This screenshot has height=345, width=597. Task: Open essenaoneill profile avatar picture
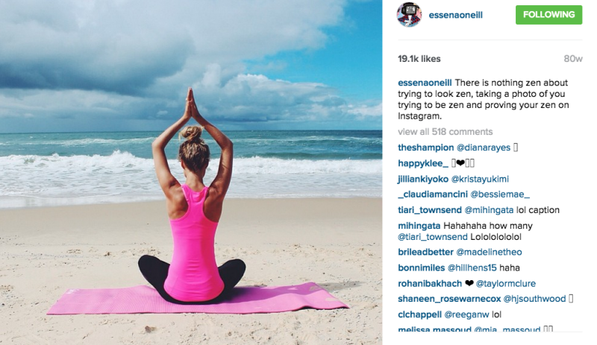[409, 15]
